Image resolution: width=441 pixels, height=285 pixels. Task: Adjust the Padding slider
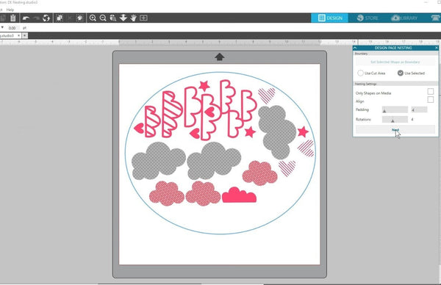[x=395, y=109]
